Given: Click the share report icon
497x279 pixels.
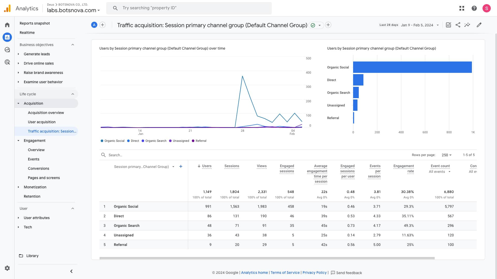Looking at the screenshot, I should (458, 25).
